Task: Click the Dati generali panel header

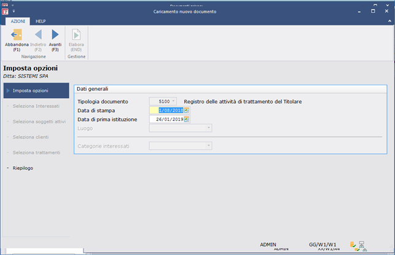Action: click(230, 89)
